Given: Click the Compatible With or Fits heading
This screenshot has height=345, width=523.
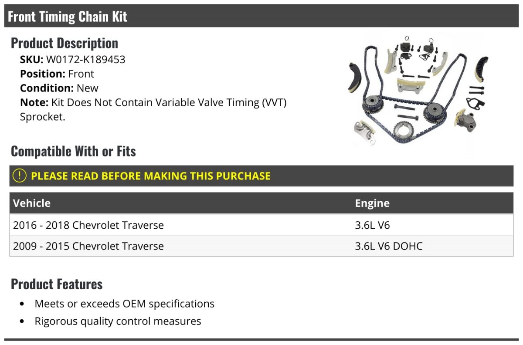Looking at the screenshot, I should tap(73, 151).
